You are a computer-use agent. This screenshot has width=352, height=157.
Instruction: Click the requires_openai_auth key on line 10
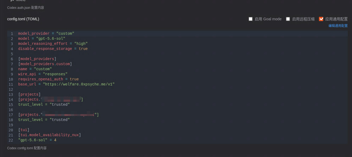(x=41, y=79)
